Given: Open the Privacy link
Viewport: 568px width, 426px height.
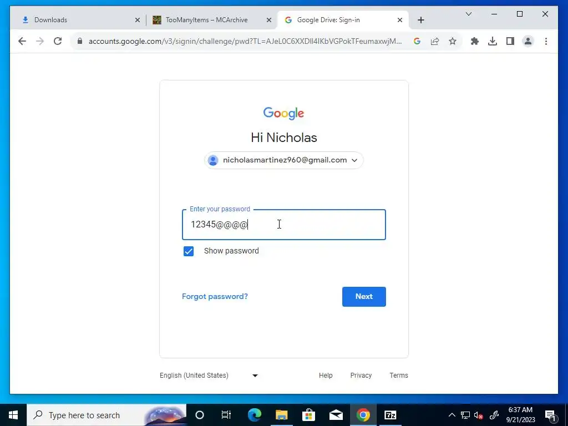Looking at the screenshot, I should 361,376.
